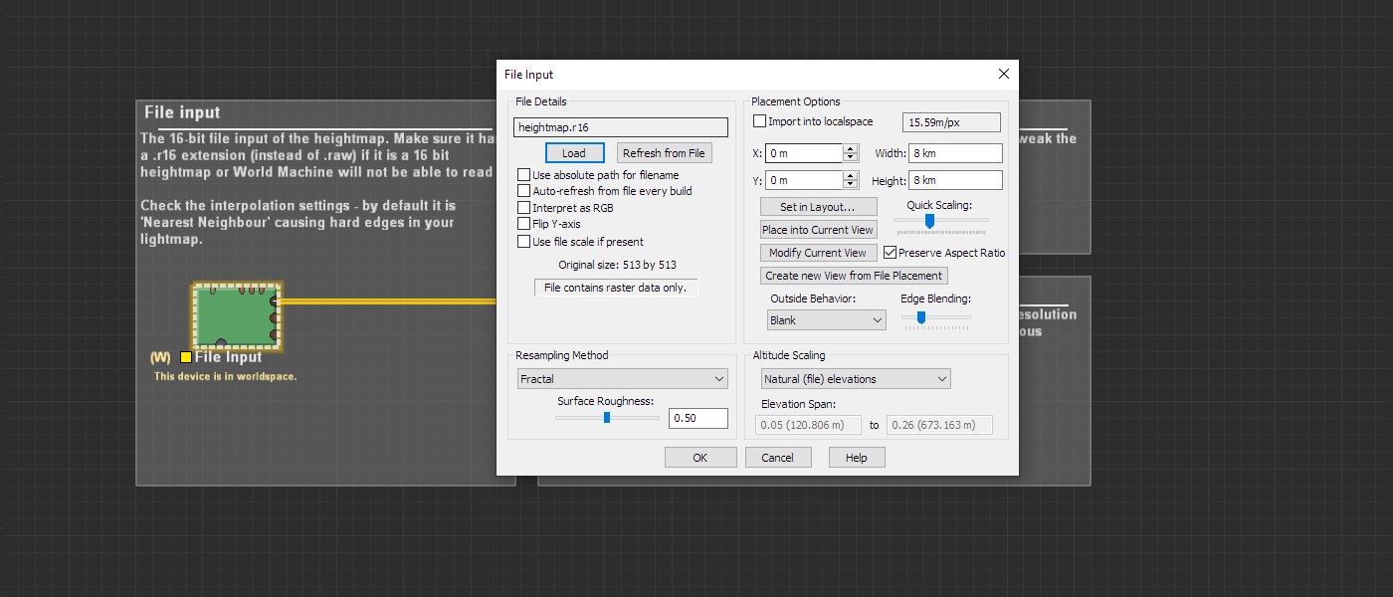Open Natural (file) elevations dropdown
Screen dimensions: 1393x597
click(x=856, y=379)
